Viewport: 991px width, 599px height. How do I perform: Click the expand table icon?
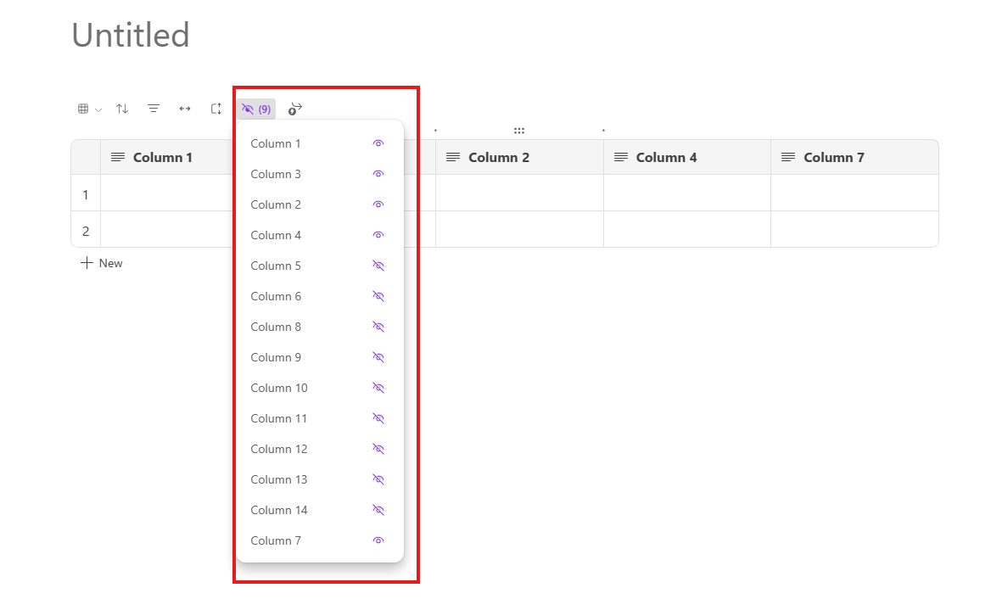click(216, 109)
